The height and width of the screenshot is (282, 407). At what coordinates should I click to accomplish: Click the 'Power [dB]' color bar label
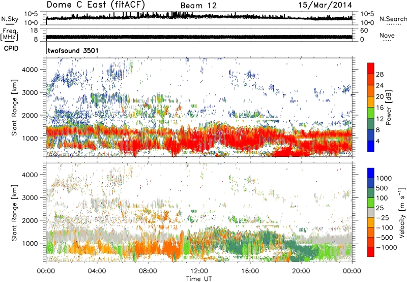coord(388,107)
